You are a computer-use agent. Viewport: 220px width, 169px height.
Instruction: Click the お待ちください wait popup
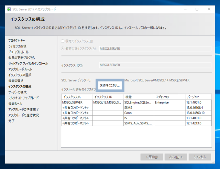(x=110, y=85)
